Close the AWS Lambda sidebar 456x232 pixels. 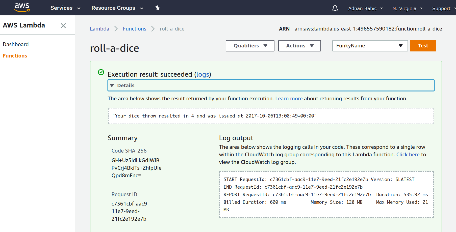point(63,25)
